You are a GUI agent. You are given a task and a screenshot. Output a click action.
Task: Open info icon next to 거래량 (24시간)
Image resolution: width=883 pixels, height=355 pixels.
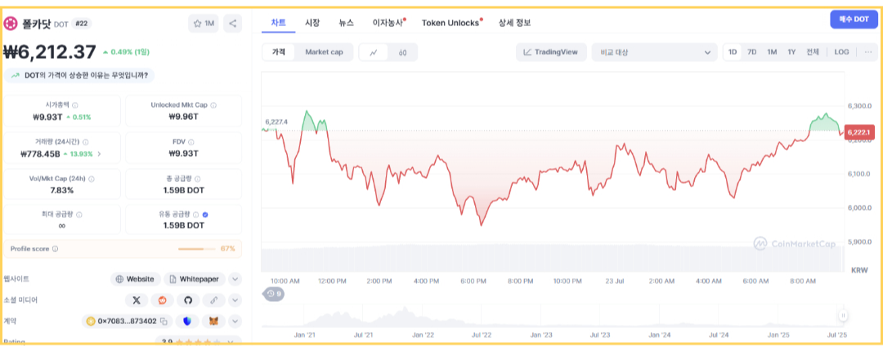[x=86, y=142]
